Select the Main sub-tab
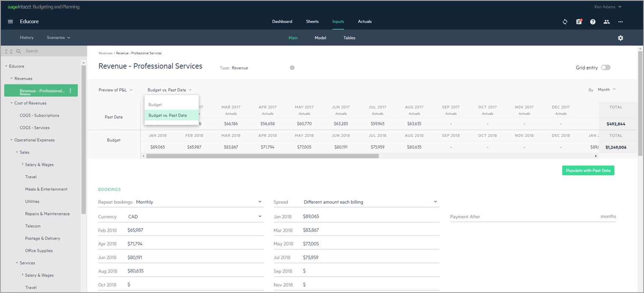Screen dimensions: 644x293 pyautogui.click(x=293, y=38)
